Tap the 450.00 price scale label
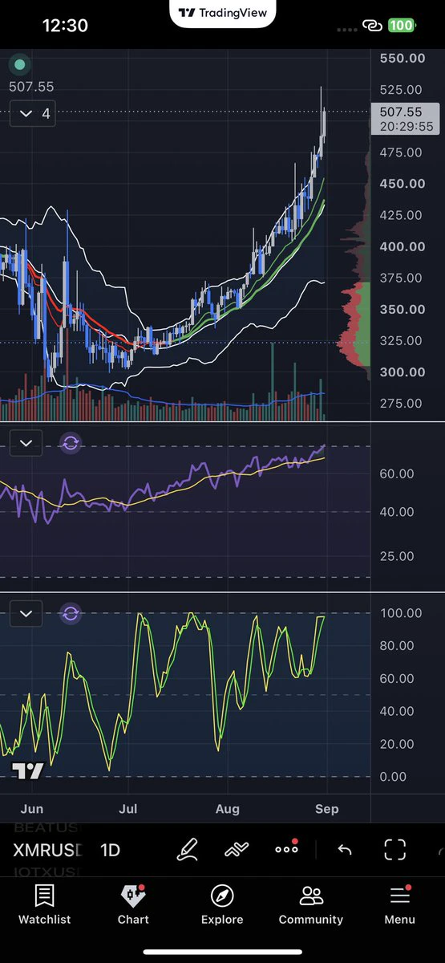Viewport: 445px width, 963px height. [403, 183]
